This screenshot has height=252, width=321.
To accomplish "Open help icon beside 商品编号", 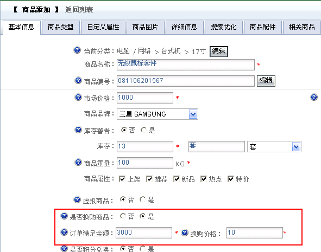I will (78, 80).
